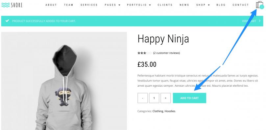Click the Happy Ninja hoodie product image
The image size is (266, 130).
(x=64, y=81)
